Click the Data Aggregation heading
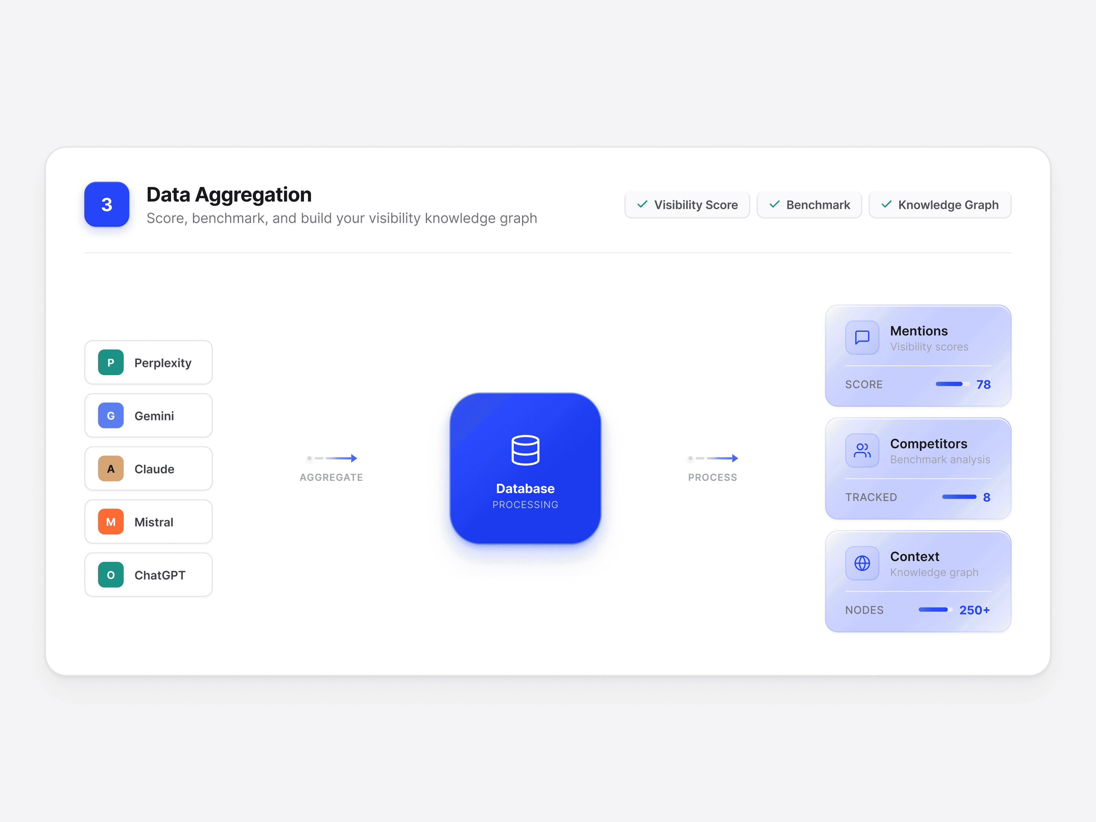This screenshot has height=822, width=1096. 229,195
